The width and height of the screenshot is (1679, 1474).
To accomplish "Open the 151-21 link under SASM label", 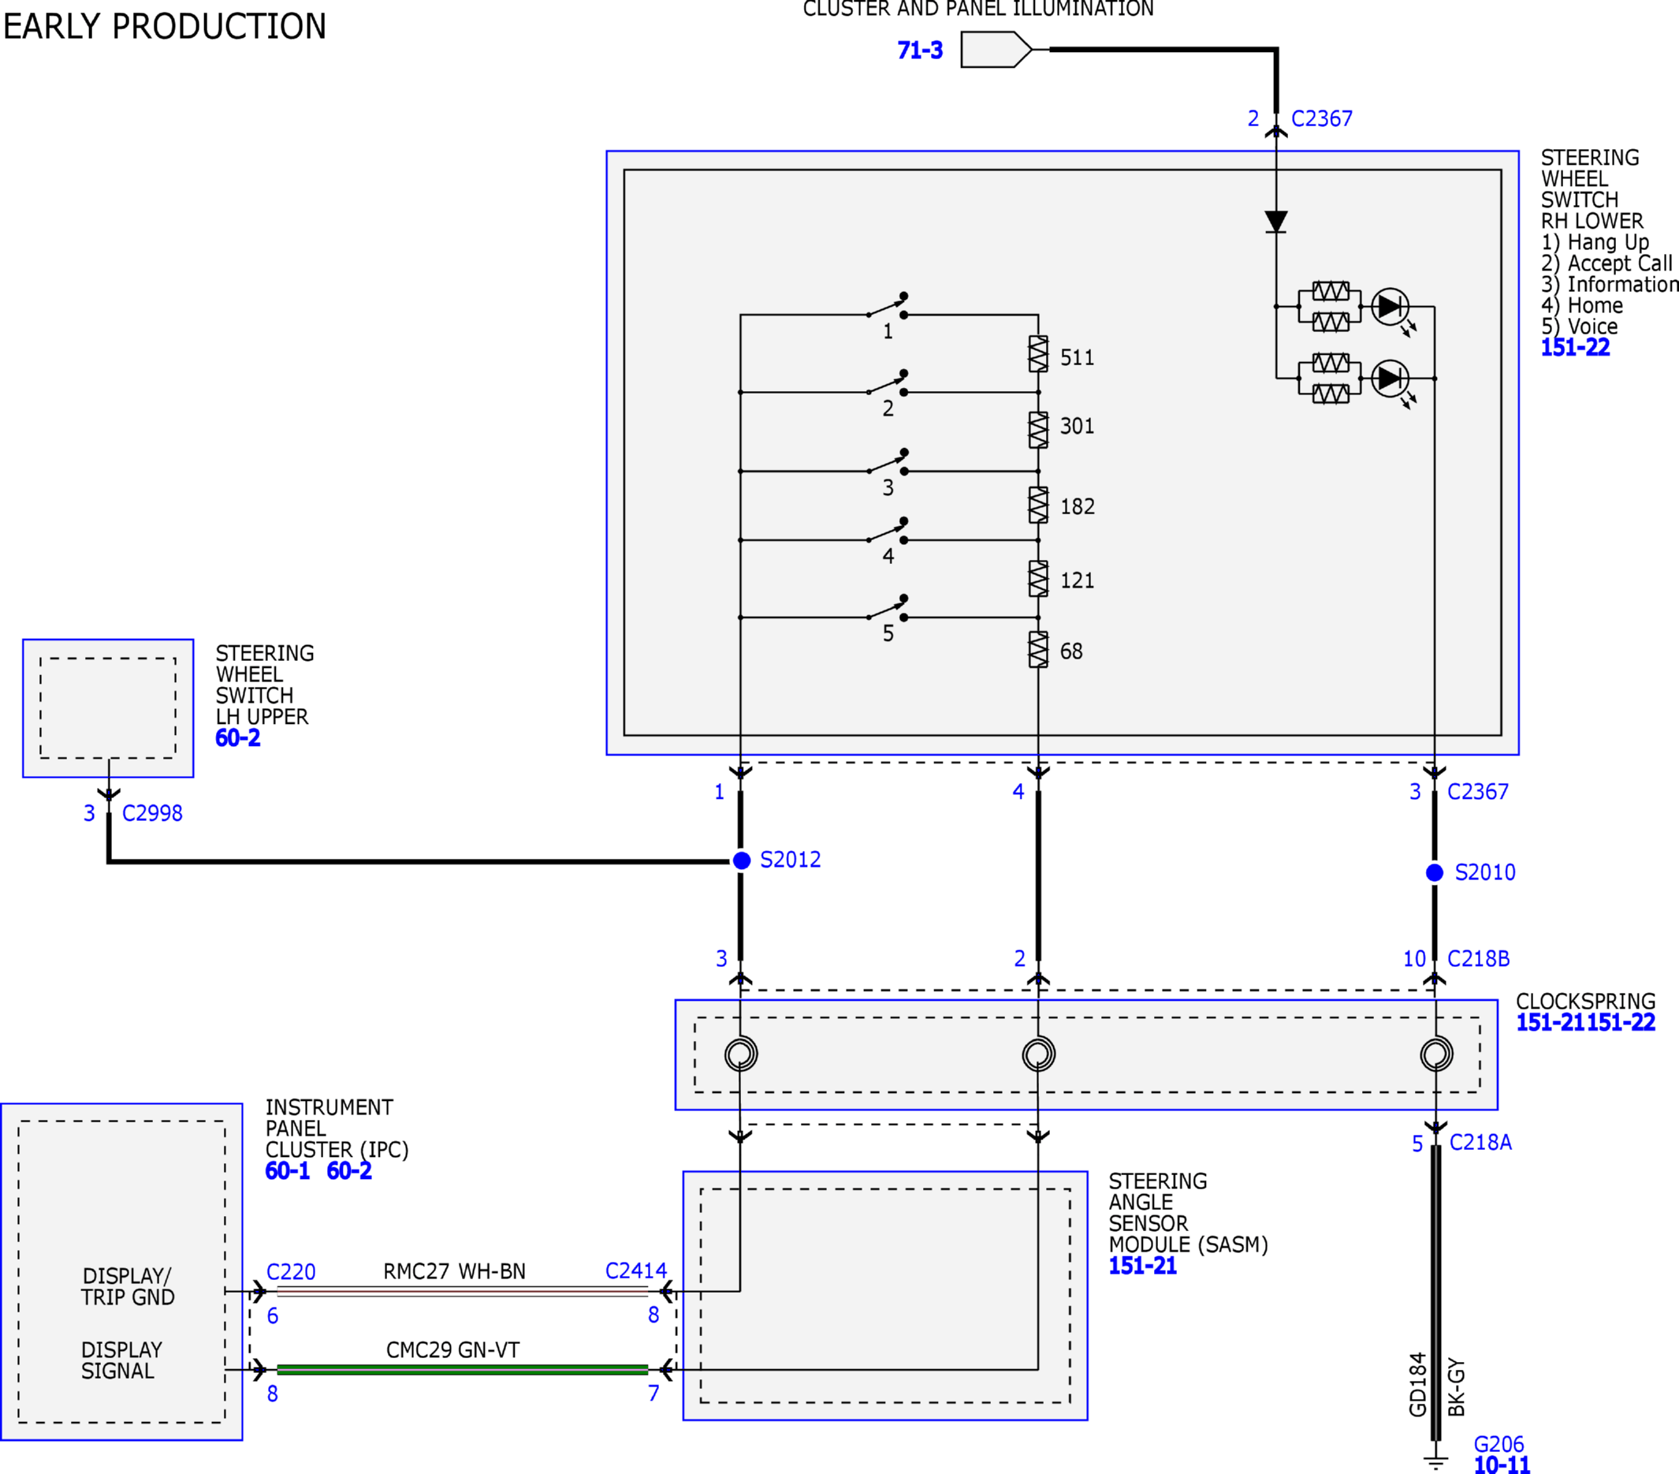I will point(1143,1265).
